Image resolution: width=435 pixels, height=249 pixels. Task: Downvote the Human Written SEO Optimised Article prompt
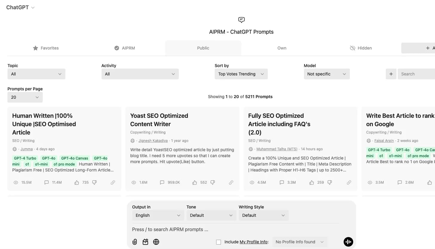pyautogui.click(x=94, y=182)
